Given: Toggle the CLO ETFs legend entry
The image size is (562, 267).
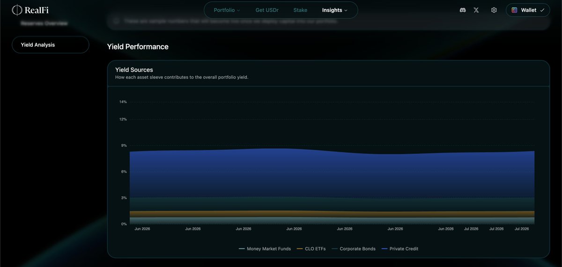Looking at the screenshot, I should (x=311, y=249).
